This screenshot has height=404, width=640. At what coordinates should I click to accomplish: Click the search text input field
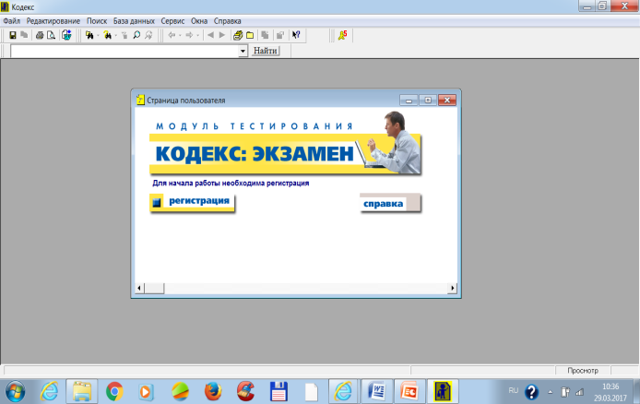(x=124, y=52)
